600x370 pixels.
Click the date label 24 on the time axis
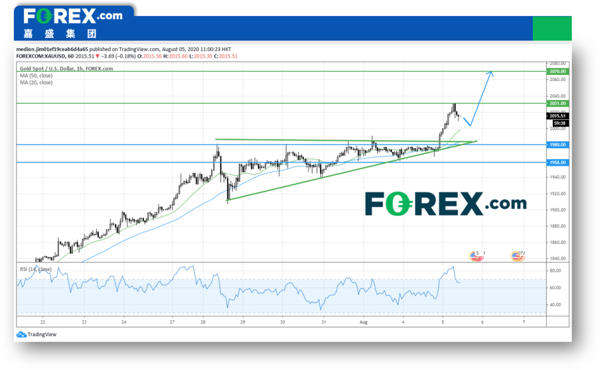123,322
